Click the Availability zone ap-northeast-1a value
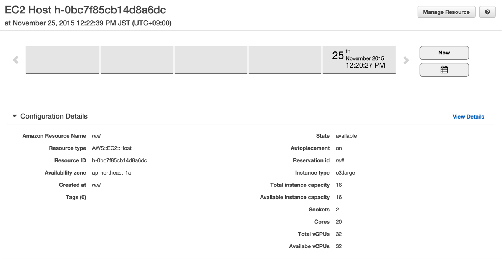Viewport: 502px width, 259px height. click(x=111, y=172)
